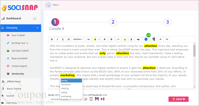Click the microphone dictation icon
The image size is (199, 106).
point(131,39)
